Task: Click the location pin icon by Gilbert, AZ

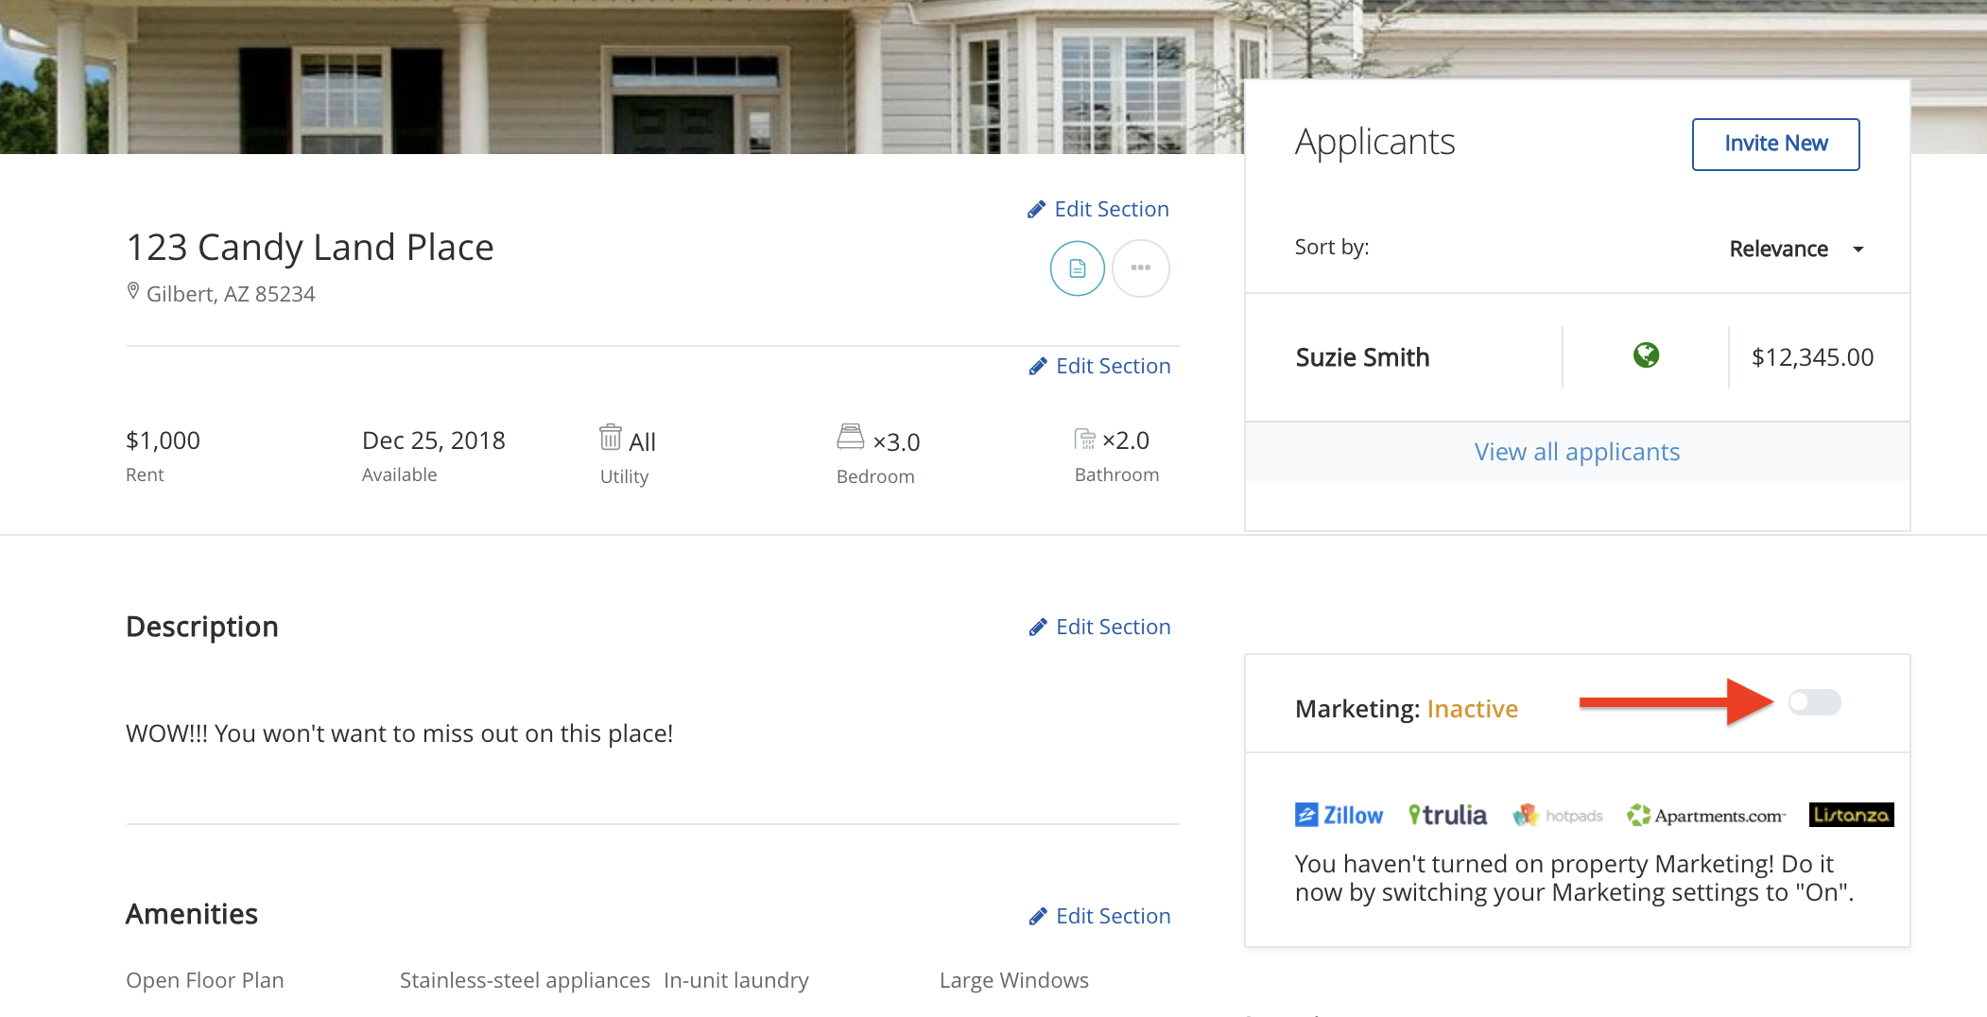Action: [x=133, y=292]
